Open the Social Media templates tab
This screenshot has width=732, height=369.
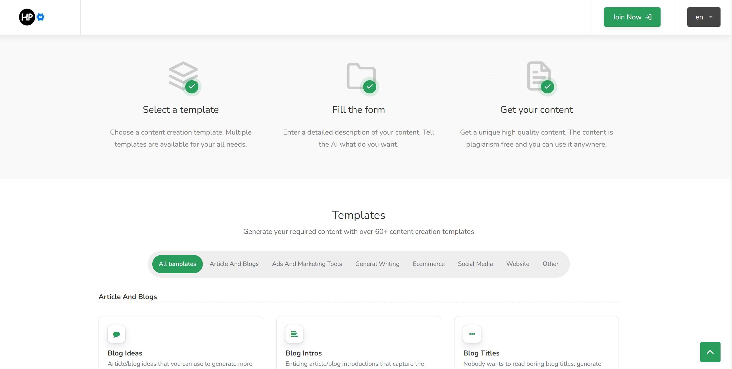[x=475, y=264]
